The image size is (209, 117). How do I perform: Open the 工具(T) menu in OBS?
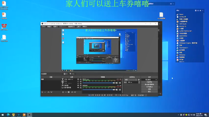(79, 27)
